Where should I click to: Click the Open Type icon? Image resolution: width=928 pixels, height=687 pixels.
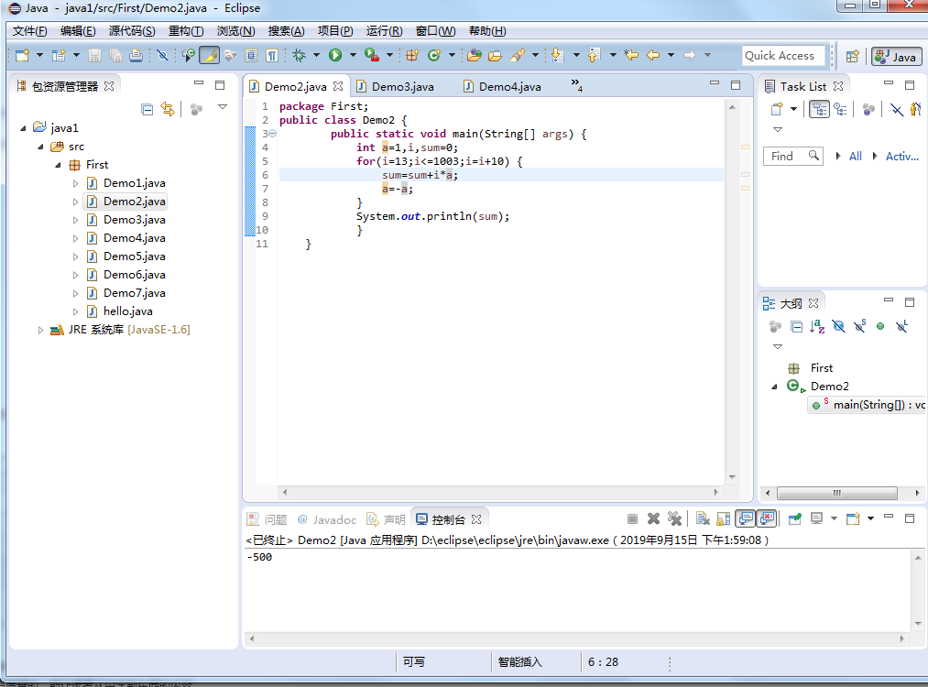click(x=474, y=55)
